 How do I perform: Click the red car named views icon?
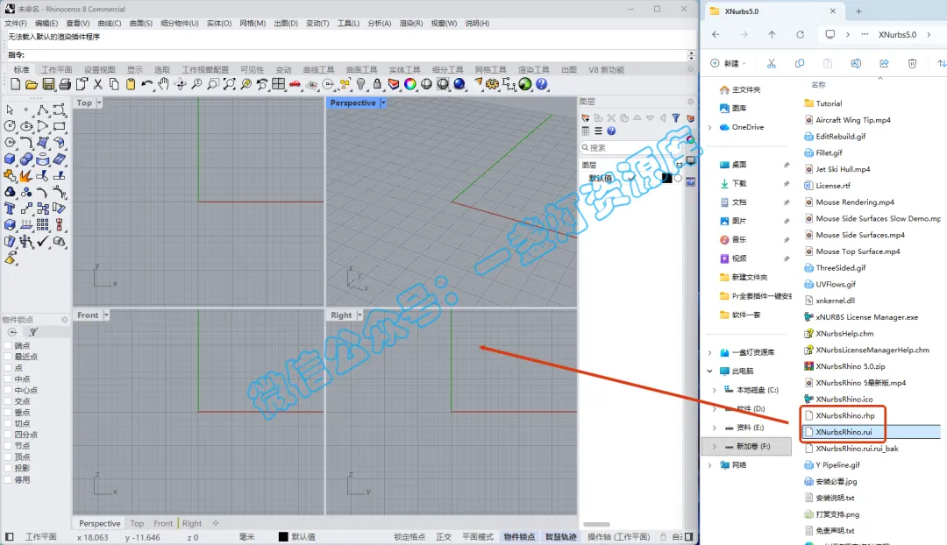click(x=295, y=84)
